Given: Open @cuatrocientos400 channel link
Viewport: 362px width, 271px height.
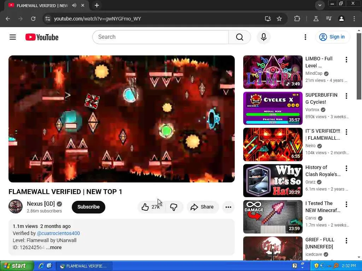Looking at the screenshot, I should (x=58, y=233).
